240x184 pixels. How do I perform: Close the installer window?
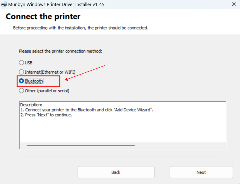coord(234,4)
